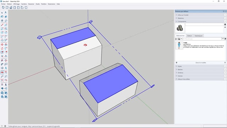Click the component name input field

coord(204,25)
